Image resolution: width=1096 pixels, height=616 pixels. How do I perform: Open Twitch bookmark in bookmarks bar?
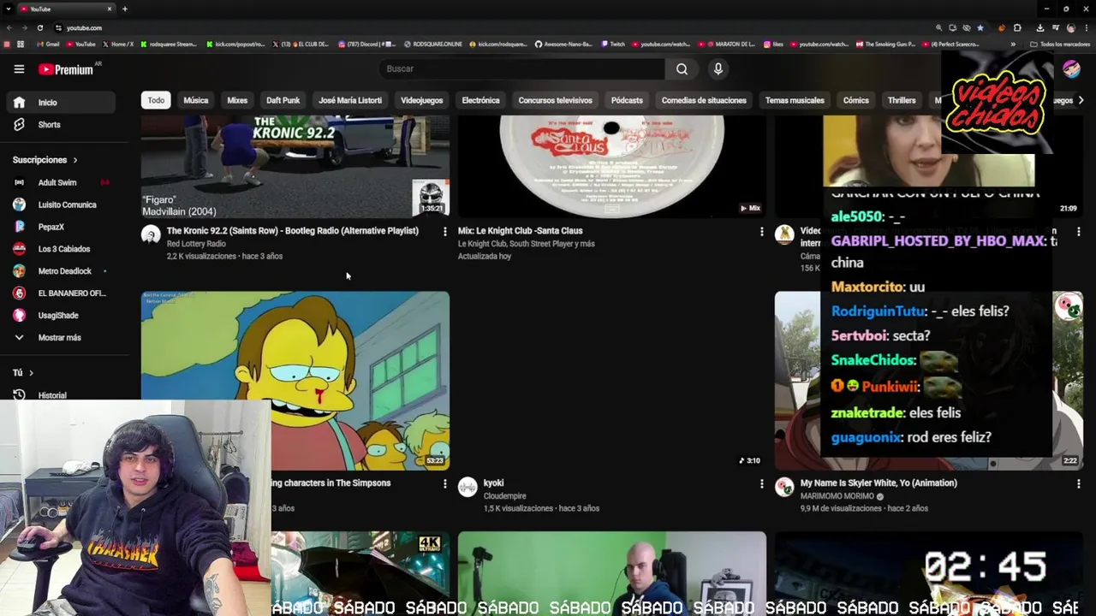[613, 44]
